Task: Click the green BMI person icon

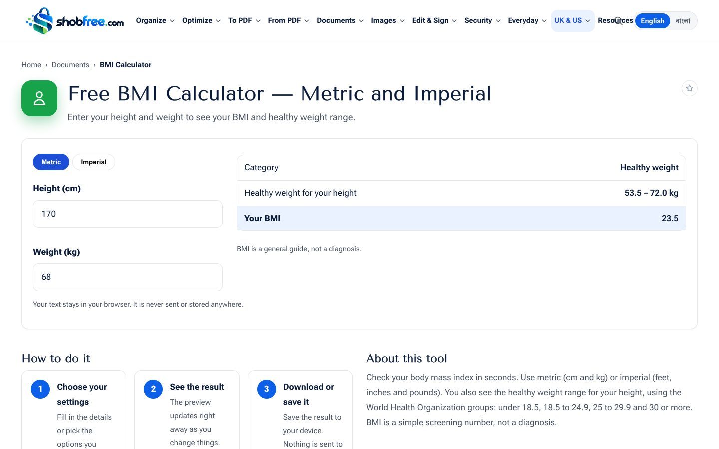Action: point(39,98)
